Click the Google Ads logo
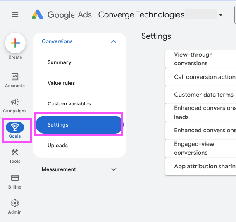The width and height of the screenshot is (236, 222). tap(62, 14)
